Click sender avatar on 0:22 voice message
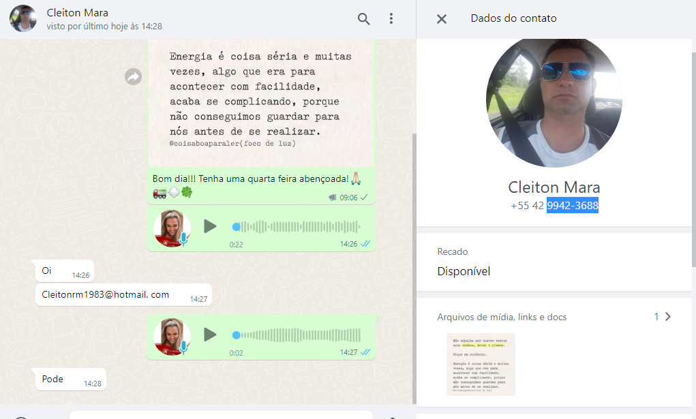696x419 pixels. (172, 228)
